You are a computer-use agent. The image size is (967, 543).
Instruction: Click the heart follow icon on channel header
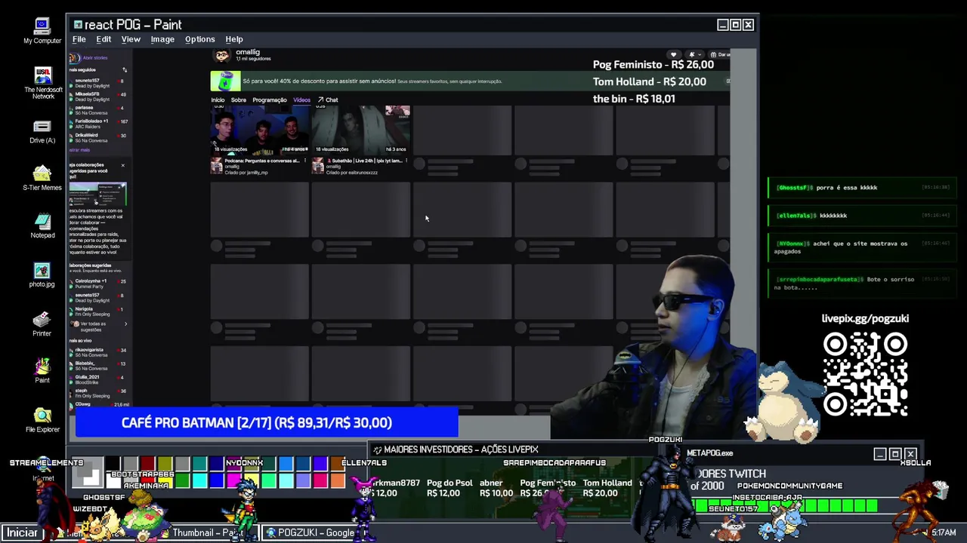click(673, 54)
